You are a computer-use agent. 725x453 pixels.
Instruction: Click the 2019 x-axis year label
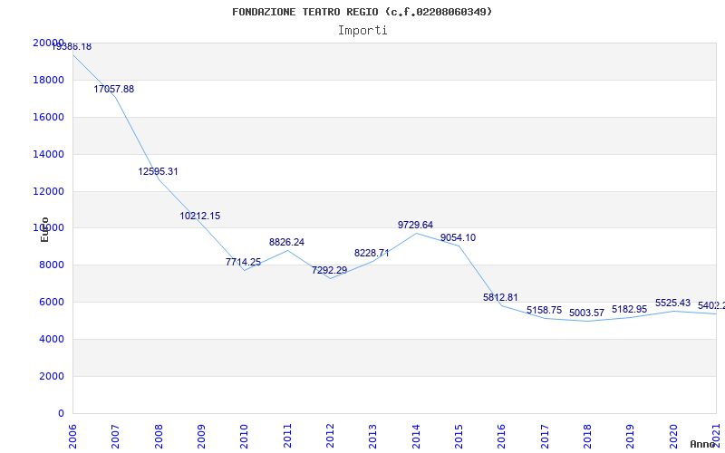630,437
